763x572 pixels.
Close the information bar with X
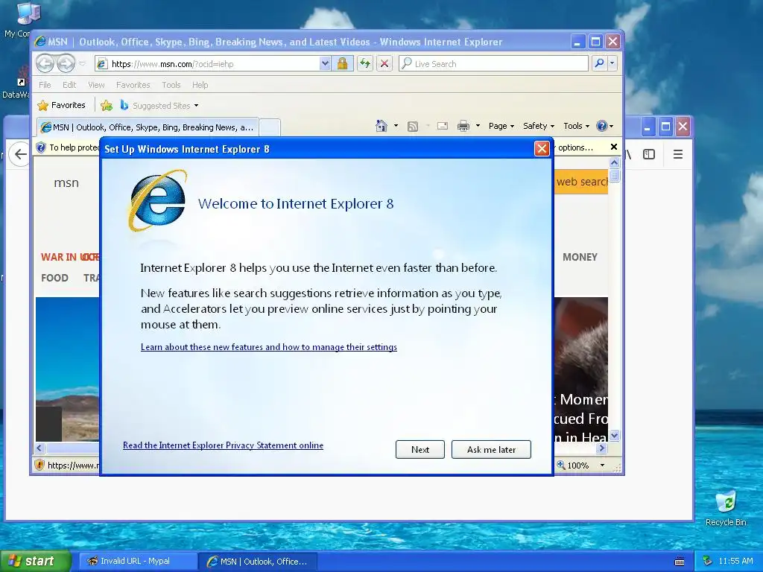[x=614, y=147]
